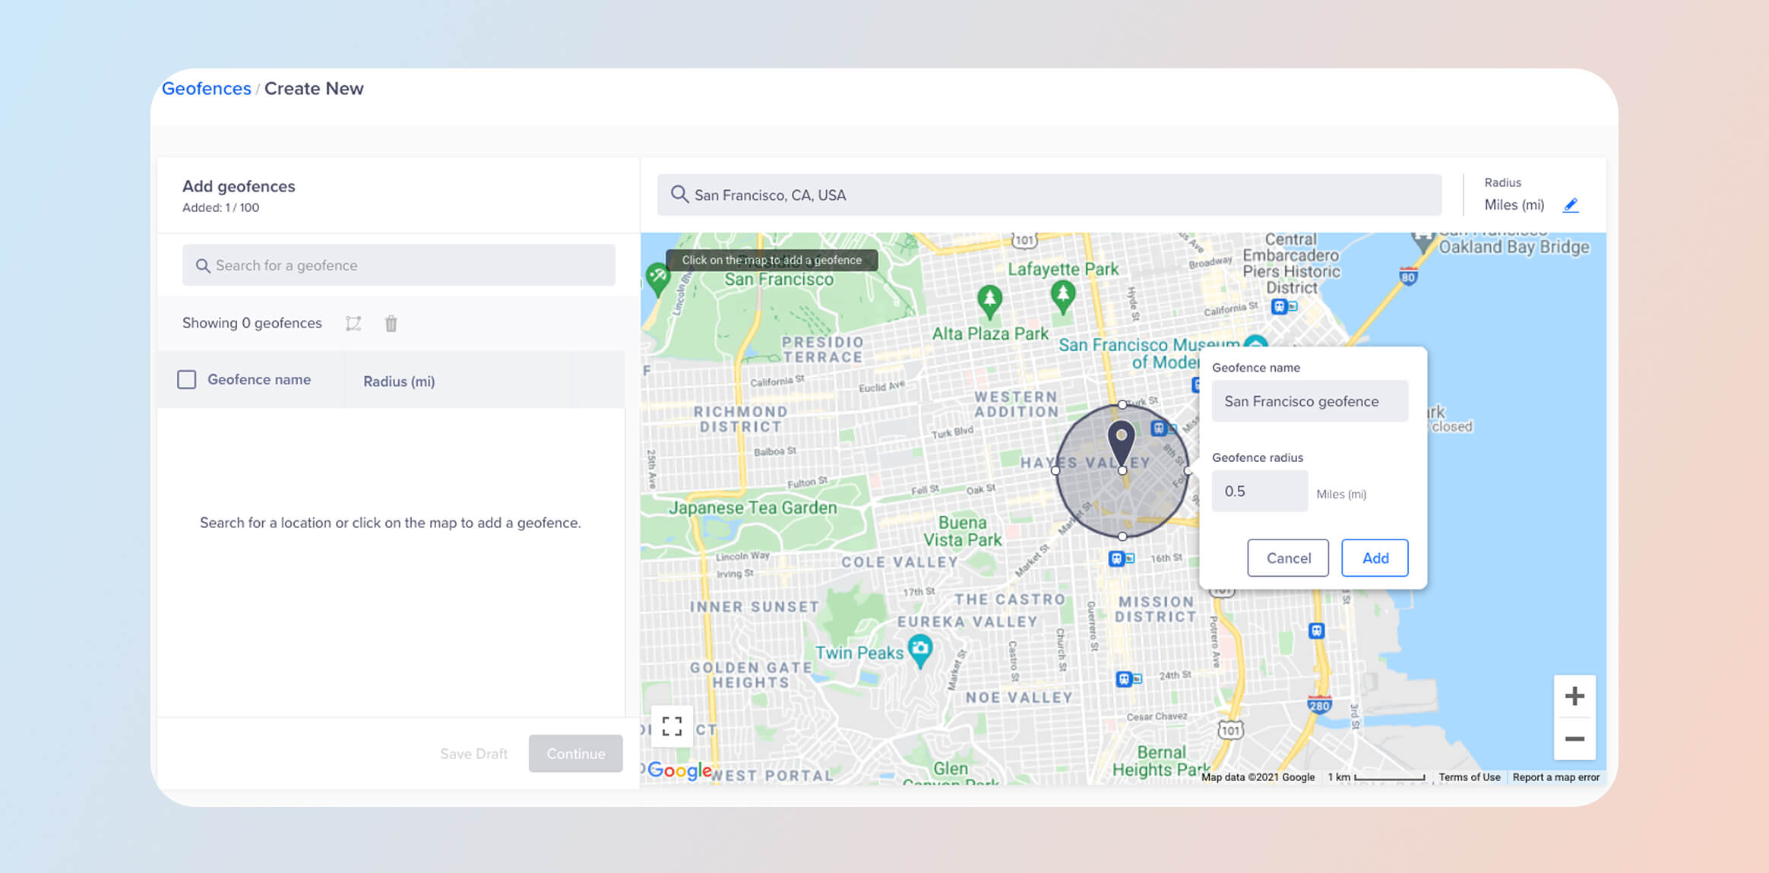
Task: Open the Geofence name column header
Action: point(259,379)
